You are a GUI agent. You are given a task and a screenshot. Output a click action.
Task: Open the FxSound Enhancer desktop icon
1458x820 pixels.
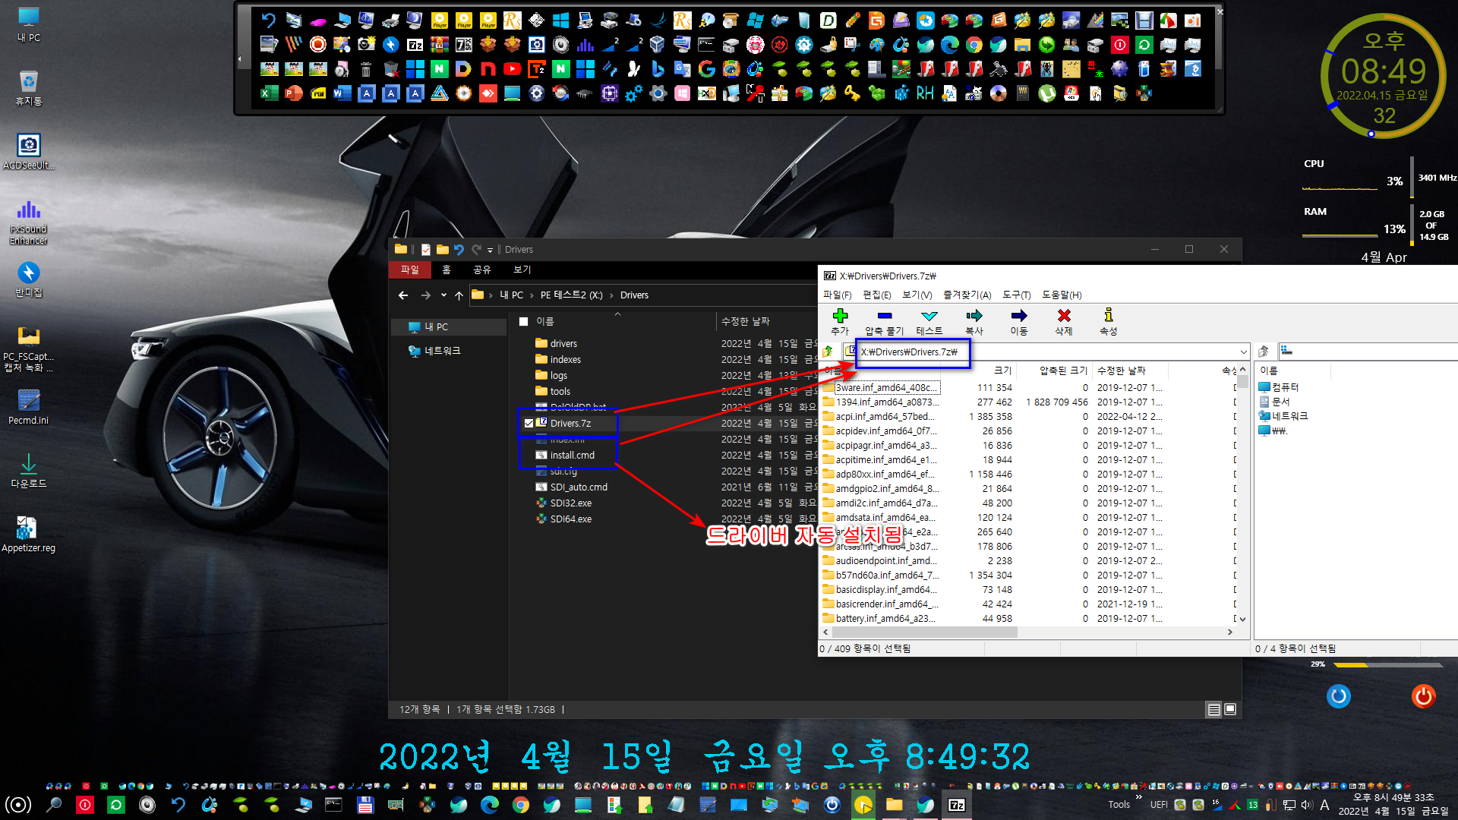pos(29,222)
